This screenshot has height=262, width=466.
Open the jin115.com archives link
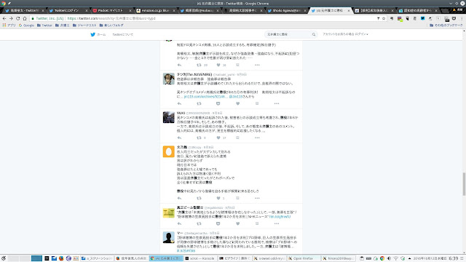coord(205,97)
